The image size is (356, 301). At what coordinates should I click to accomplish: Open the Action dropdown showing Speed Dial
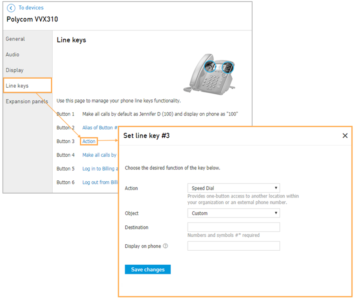tap(234, 188)
